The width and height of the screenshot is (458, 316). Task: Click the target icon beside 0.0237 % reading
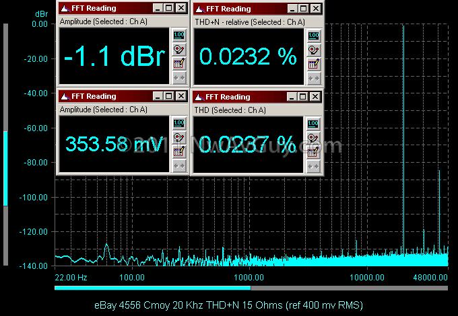(313, 139)
